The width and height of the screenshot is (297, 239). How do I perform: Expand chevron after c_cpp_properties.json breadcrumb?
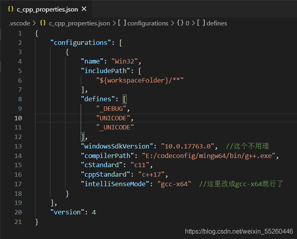tap(114, 23)
